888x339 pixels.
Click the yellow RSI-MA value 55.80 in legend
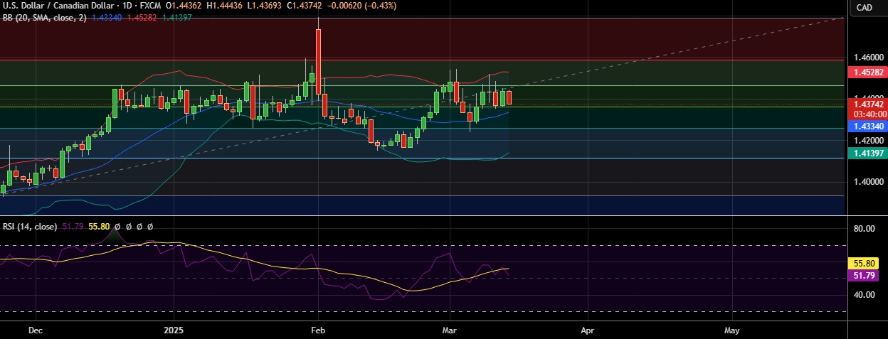pos(100,227)
